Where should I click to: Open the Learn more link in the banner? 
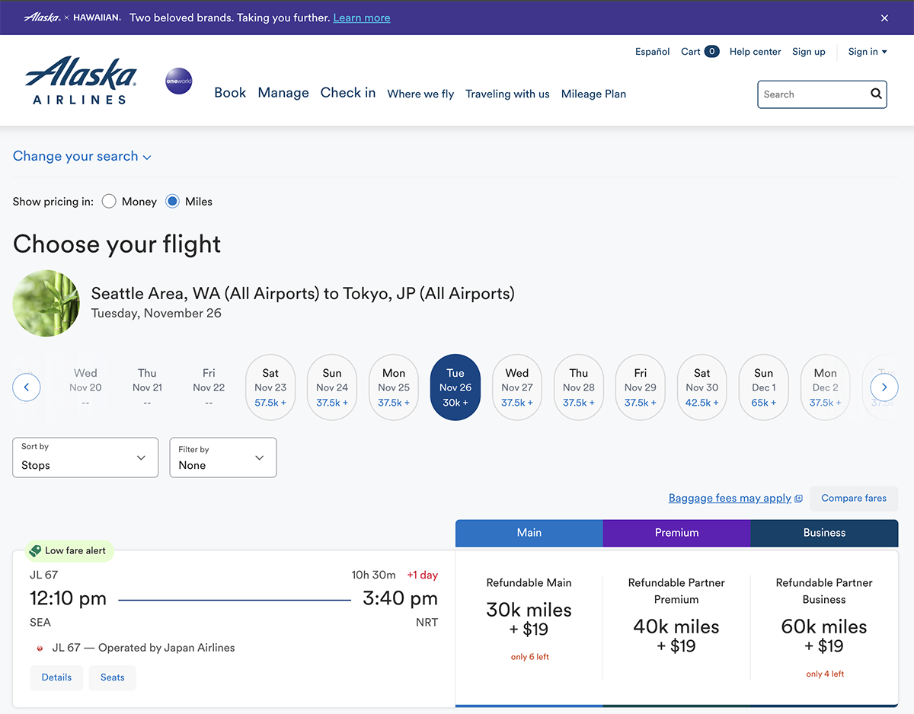pyautogui.click(x=362, y=18)
